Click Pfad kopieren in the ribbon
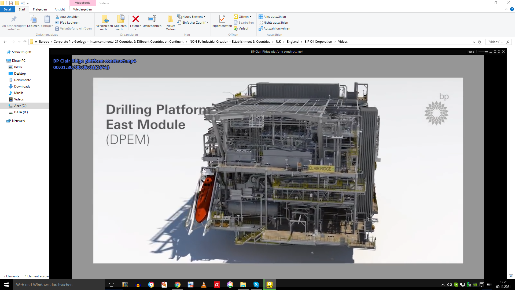 [67, 23]
